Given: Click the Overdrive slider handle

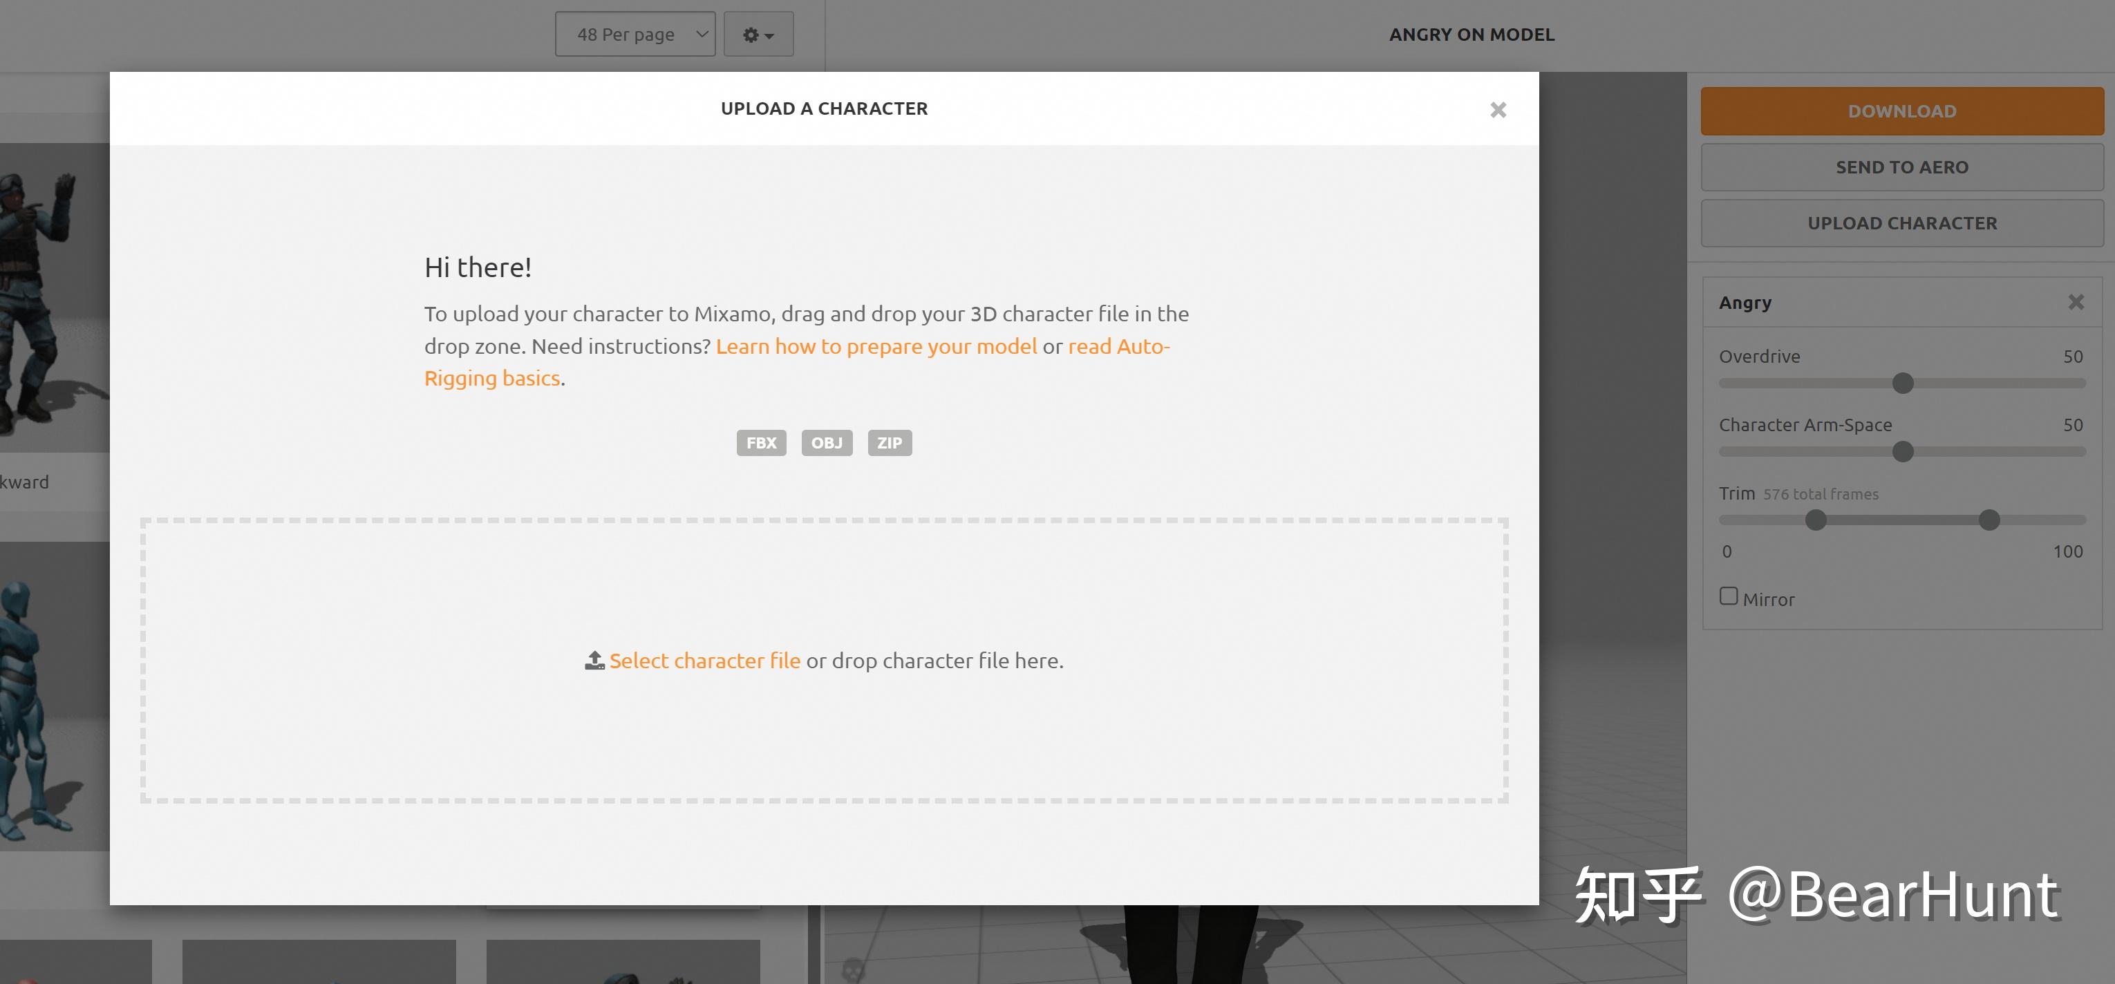Looking at the screenshot, I should [1902, 384].
